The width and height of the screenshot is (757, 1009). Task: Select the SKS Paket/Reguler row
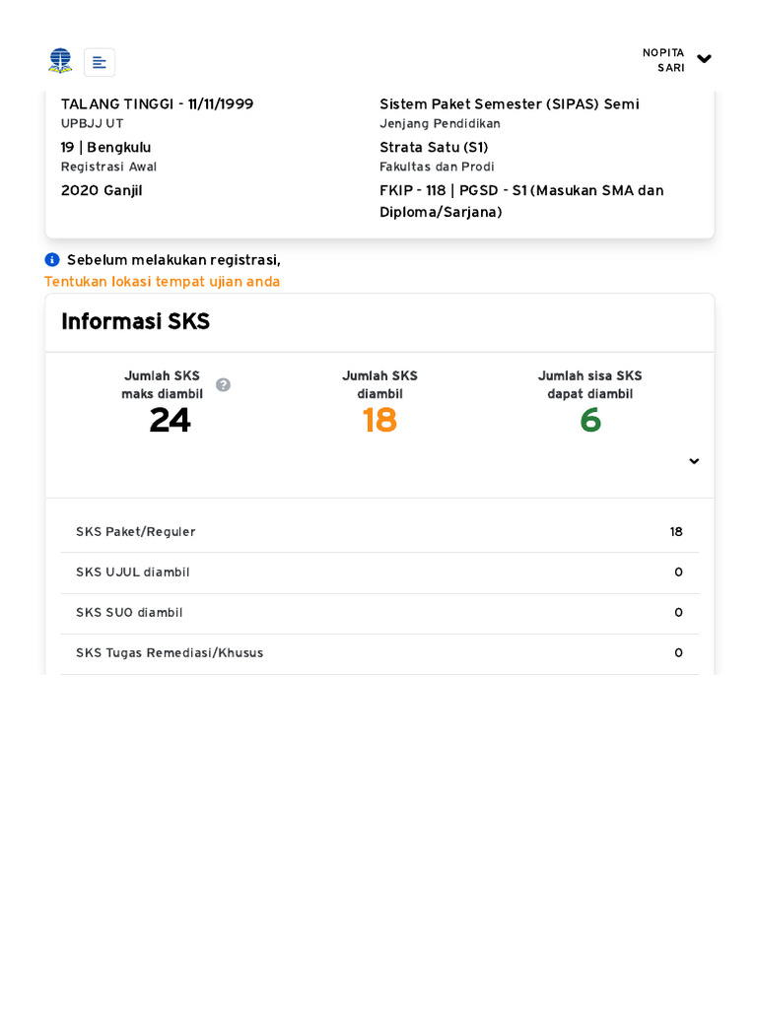pyautogui.click(x=379, y=532)
